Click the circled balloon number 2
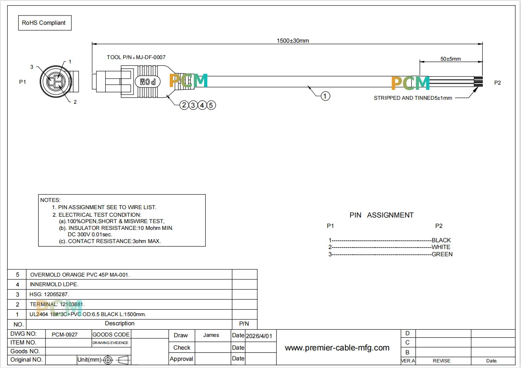This screenshot has width=521, height=368. pyautogui.click(x=184, y=105)
